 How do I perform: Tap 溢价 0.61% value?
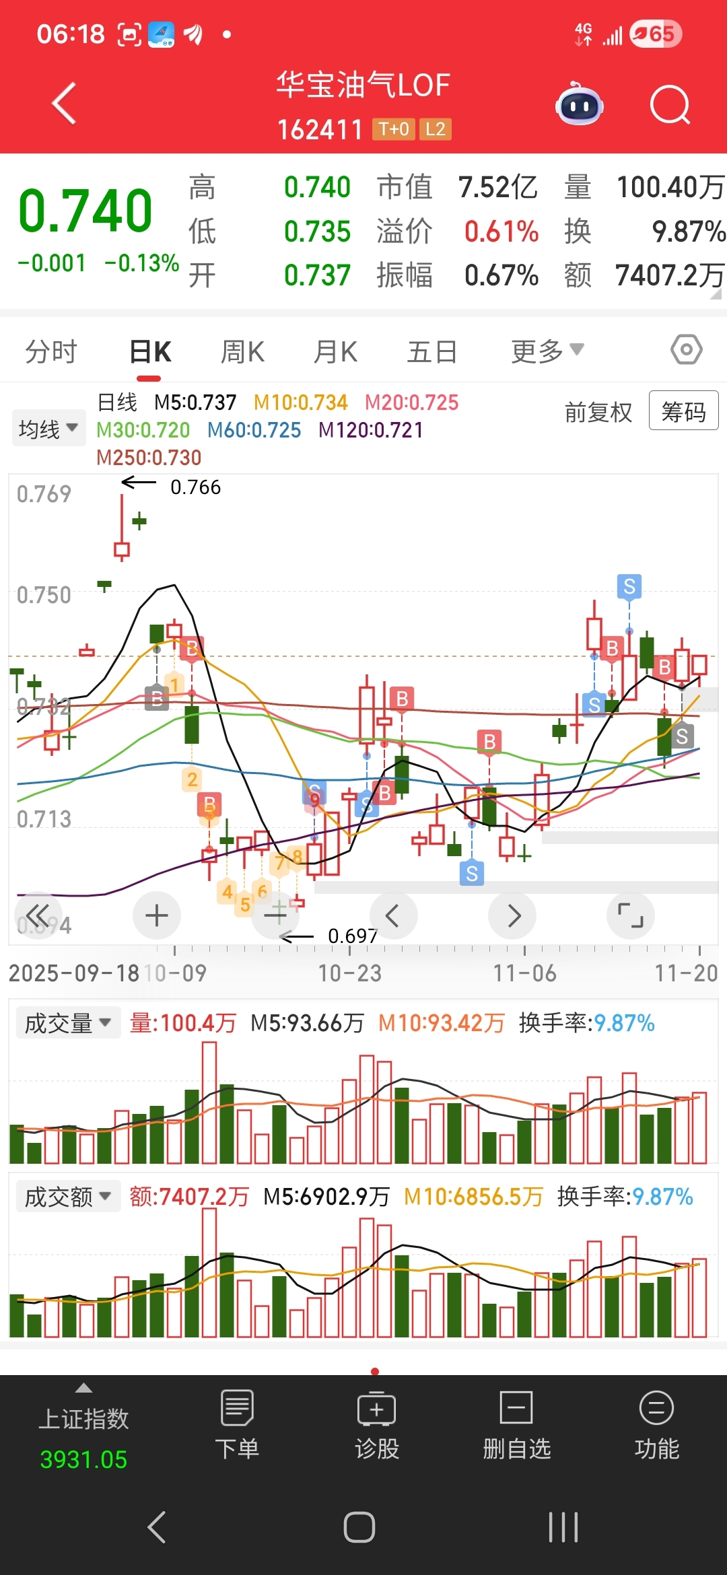501,232
